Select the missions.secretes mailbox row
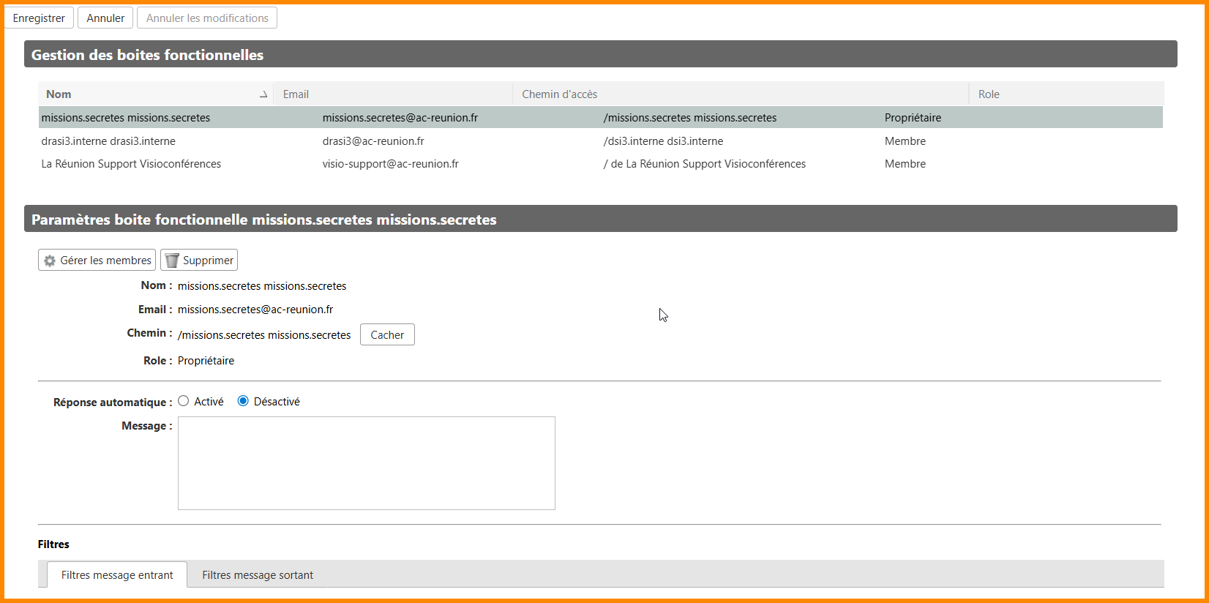Screen dimensions: 1209x603 (x=126, y=118)
